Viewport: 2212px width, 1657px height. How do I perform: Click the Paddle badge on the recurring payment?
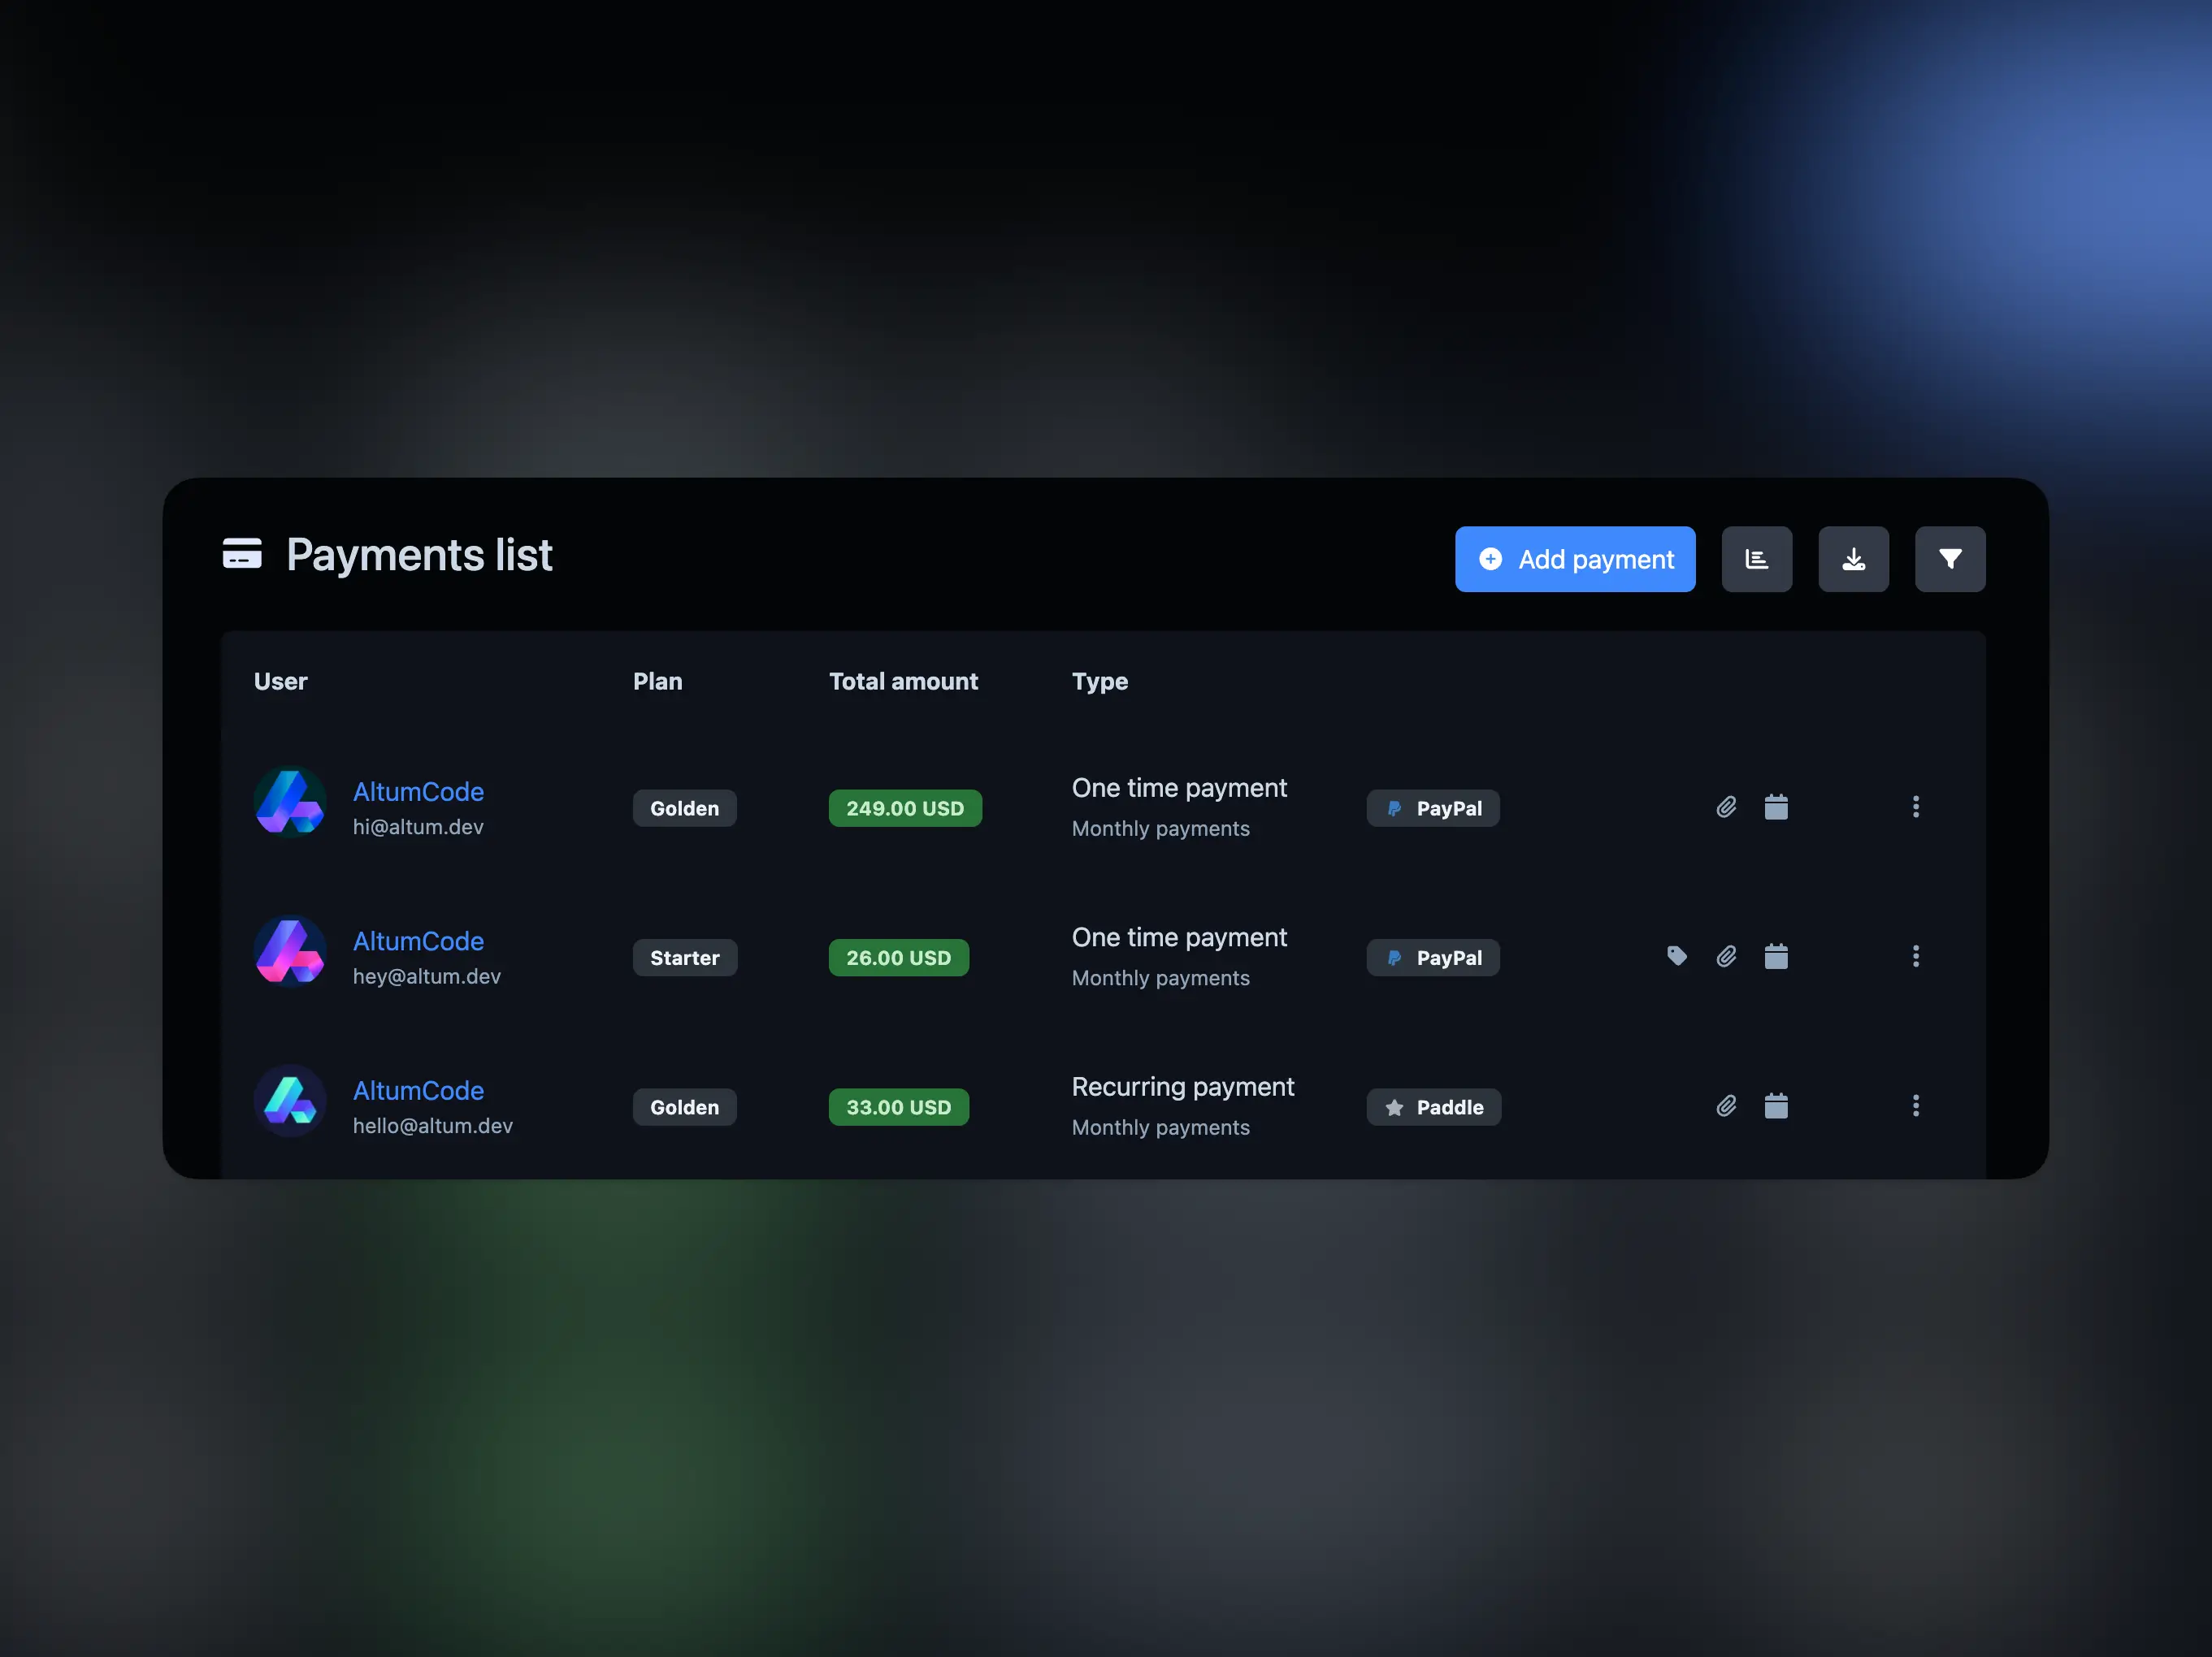pos(1433,1106)
